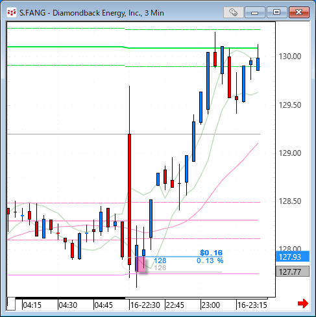Click the 04:15 time axis label
Image resolution: width=316 pixels, height=317 pixels.
click(32, 305)
